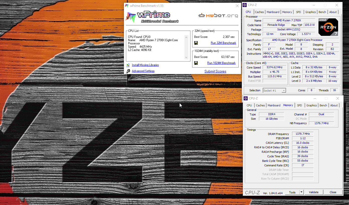Switch to SPD tab in lower CPU-Z
The image size is (349, 205).
click(x=299, y=105)
